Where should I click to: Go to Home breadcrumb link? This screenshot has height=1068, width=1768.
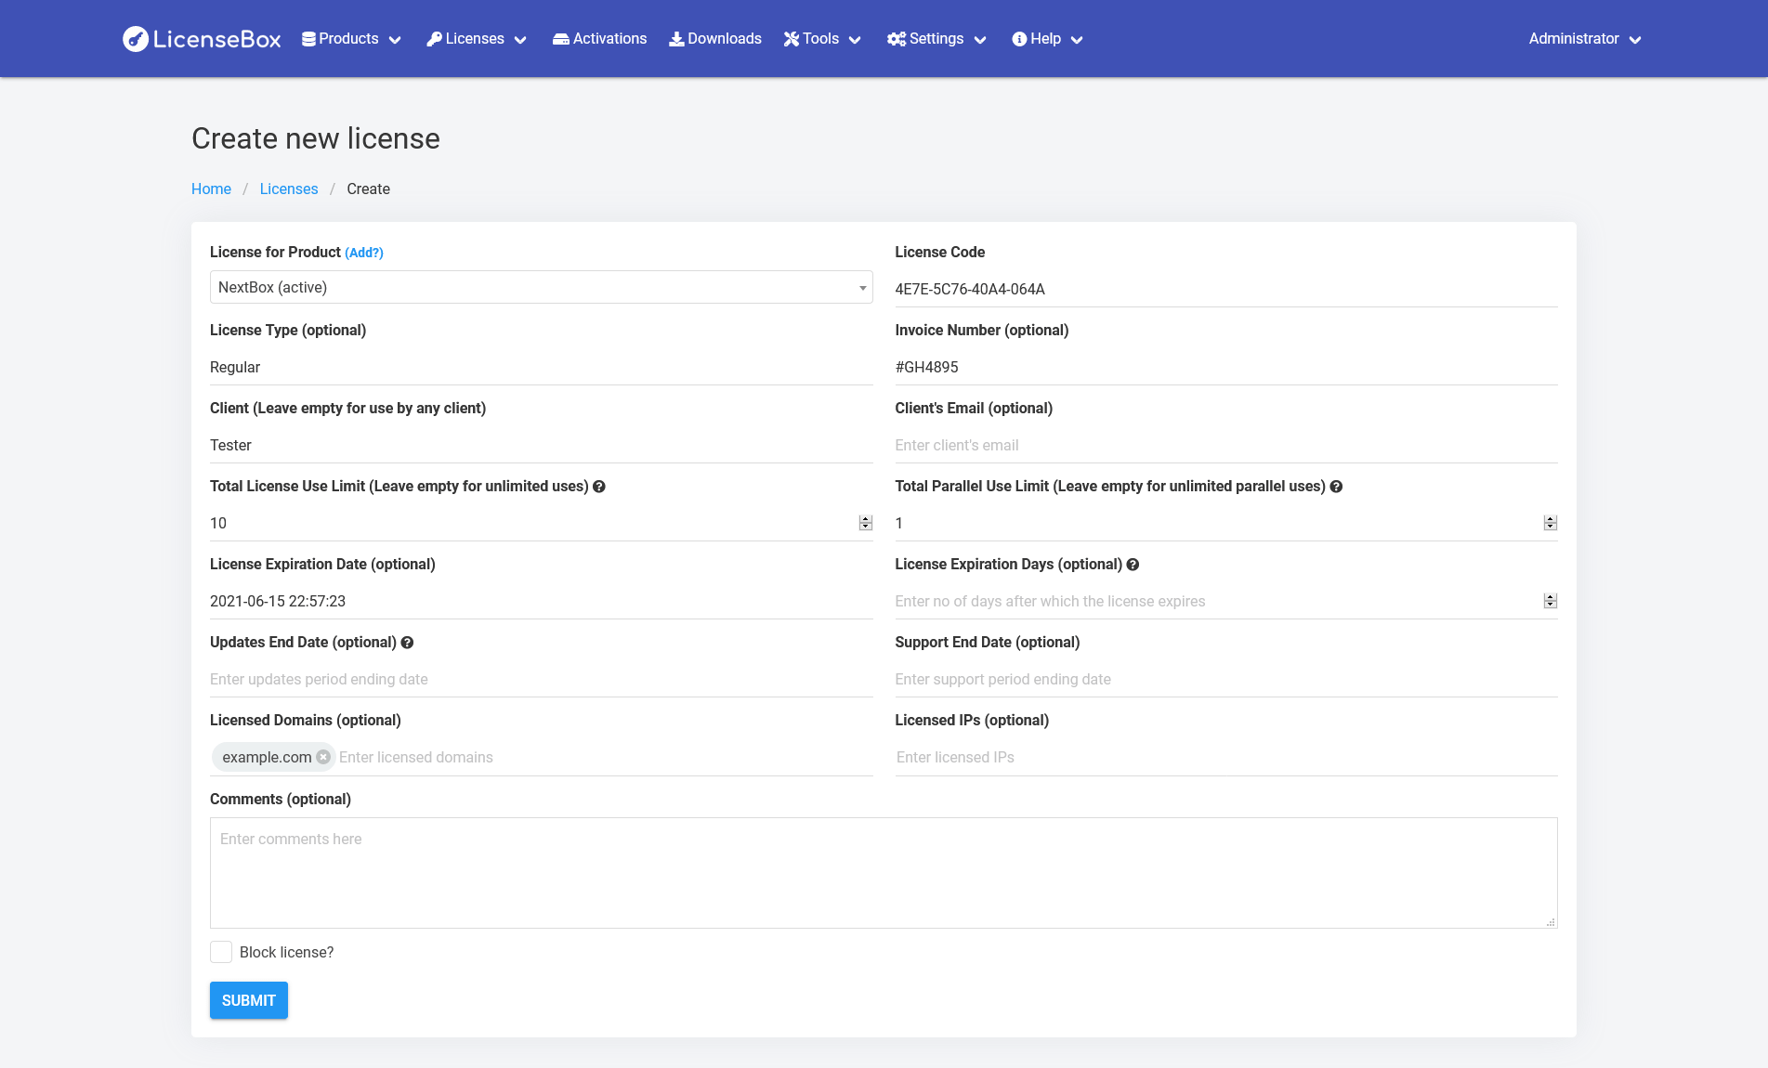211,189
